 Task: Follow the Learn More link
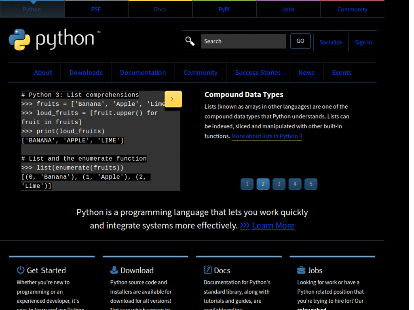[273, 225]
